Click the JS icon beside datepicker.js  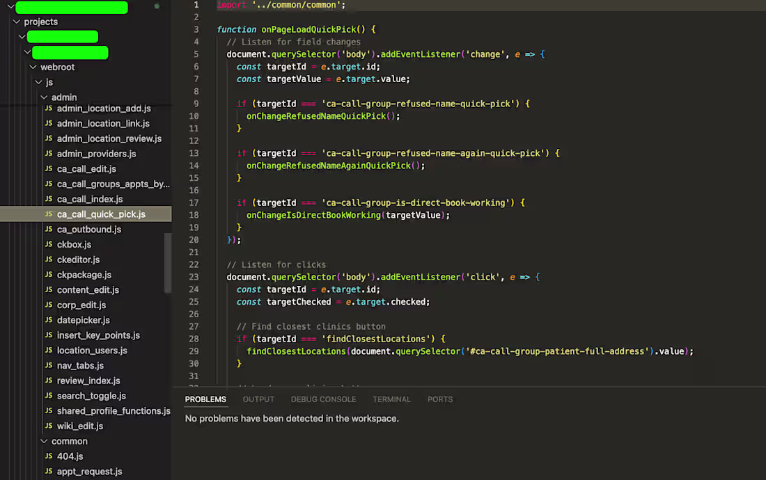pyautogui.click(x=49, y=320)
